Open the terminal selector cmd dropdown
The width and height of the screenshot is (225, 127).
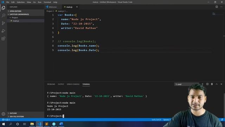pos(187,84)
